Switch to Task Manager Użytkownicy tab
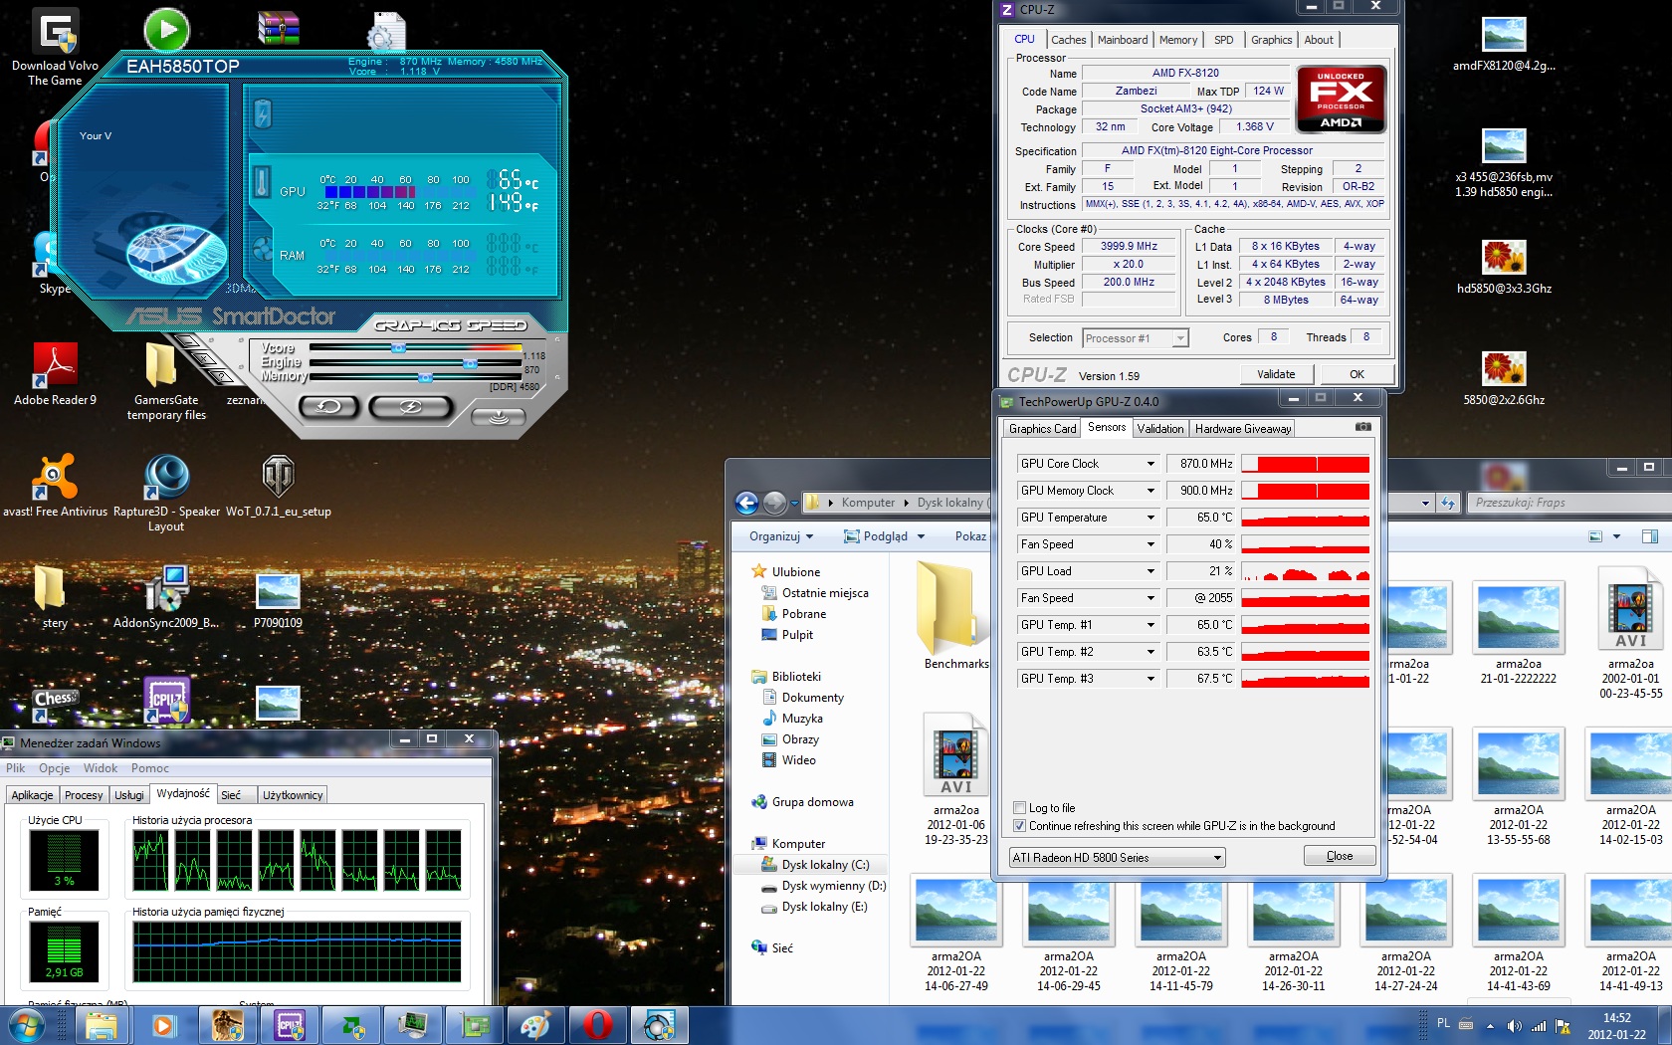The image size is (1672, 1045). pos(293,795)
